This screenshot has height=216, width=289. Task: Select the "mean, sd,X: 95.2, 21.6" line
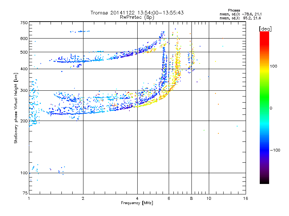tap(240, 18)
